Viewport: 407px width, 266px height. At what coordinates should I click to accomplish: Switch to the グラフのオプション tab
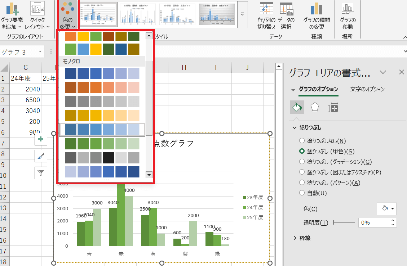(318, 89)
